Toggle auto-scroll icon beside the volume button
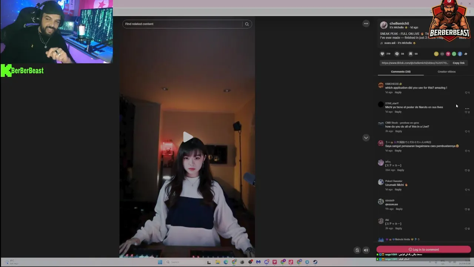Viewport: 474px width, 267px height. click(x=357, y=250)
